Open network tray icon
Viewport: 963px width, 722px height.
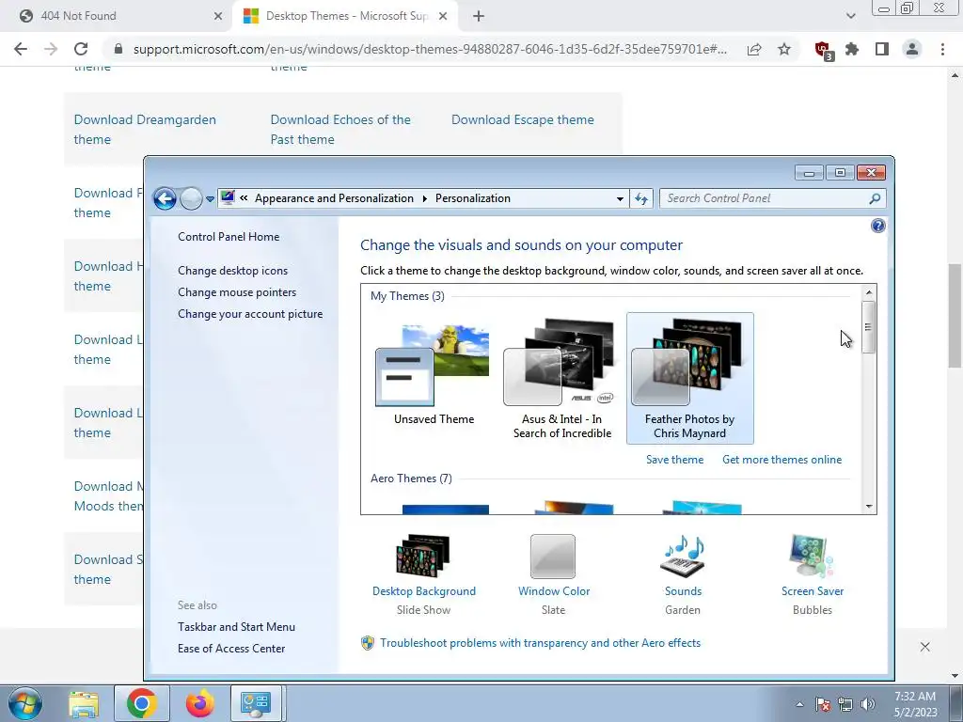click(x=845, y=704)
